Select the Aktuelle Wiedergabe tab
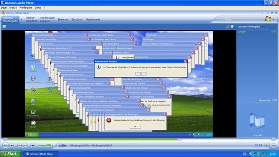279x157 pixels. point(10,19)
